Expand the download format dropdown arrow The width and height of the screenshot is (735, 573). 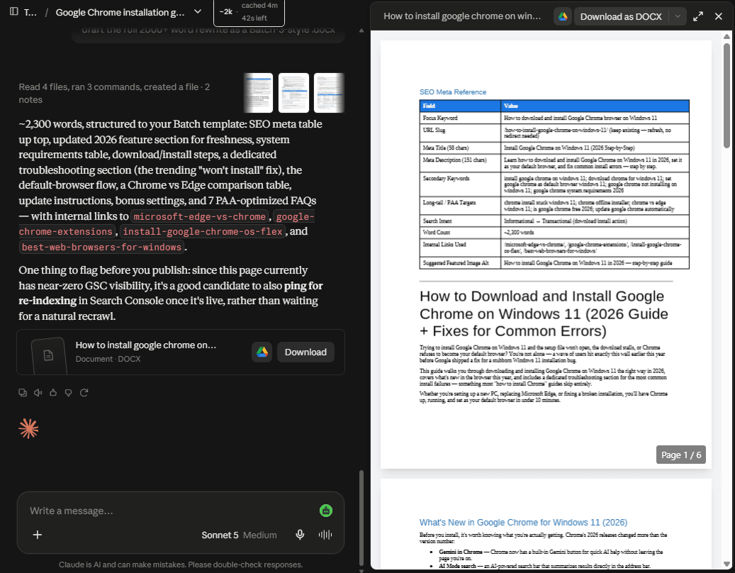[678, 16]
